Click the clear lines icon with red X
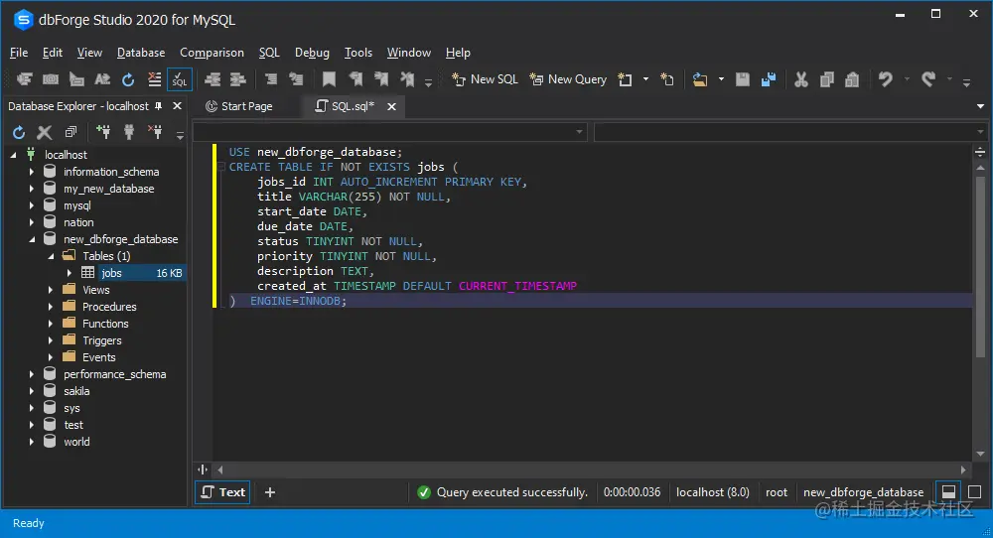 [154, 79]
